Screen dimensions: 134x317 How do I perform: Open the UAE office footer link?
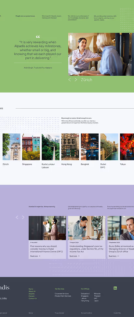pyautogui.click(x=96, y=298)
